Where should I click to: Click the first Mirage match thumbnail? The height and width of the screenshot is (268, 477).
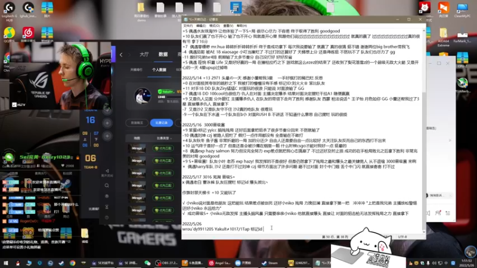[x=137, y=148]
